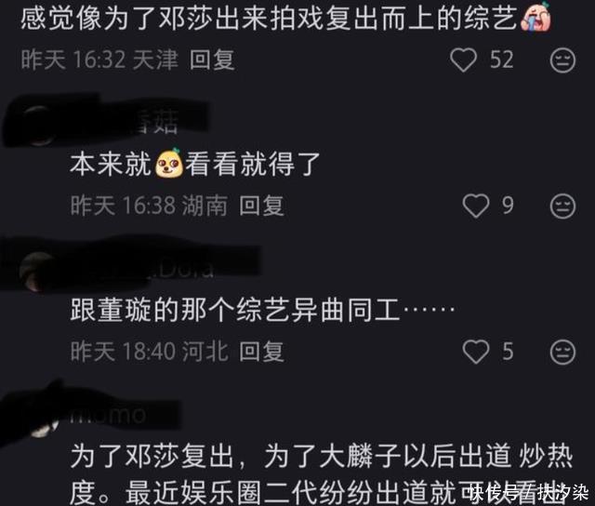Tap the yellow emoji in 本来就 comment

(x=168, y=164)
